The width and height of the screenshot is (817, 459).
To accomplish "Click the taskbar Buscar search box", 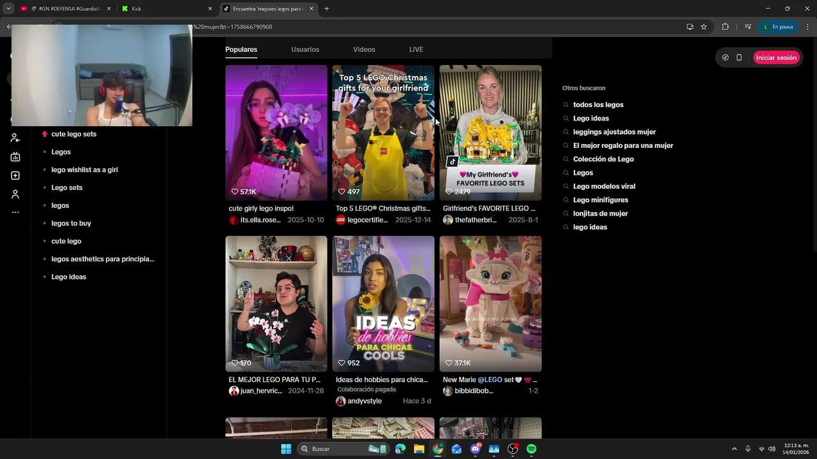I will pyautogui.click(x=343, y=449).
